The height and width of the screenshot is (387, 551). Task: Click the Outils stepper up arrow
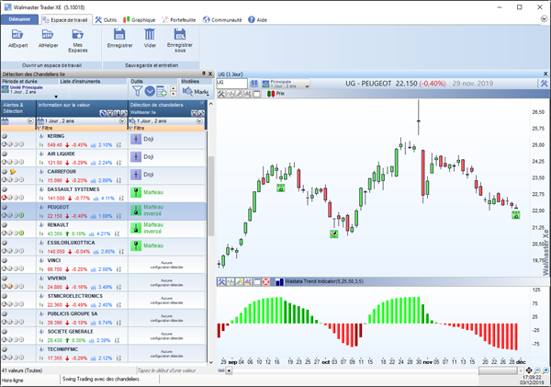point(174,88)
